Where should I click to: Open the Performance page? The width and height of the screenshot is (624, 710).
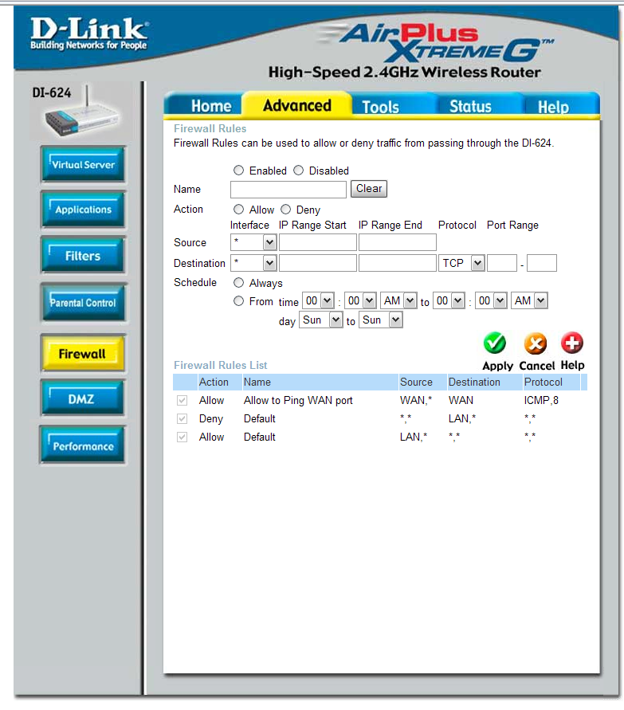[83, 445]
